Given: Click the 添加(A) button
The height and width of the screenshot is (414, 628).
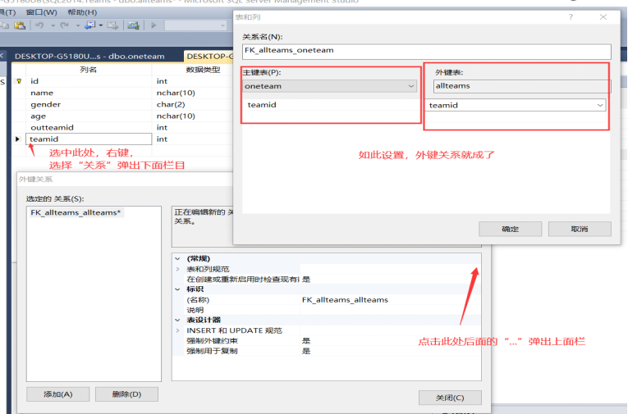Looking at the screenshot, I should pyautogui.click(x=58, y=394).
